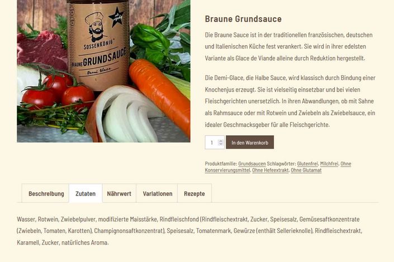This screenshot has width=394, height=262.
Task: Open the Ohne Glutamat tag link
Action: tap(306, 170)
